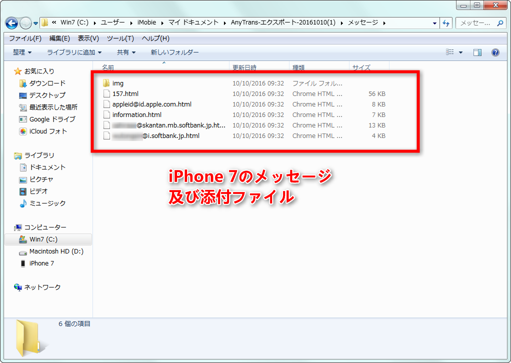Click the iCloud フォト icon

tap(23, 131)
